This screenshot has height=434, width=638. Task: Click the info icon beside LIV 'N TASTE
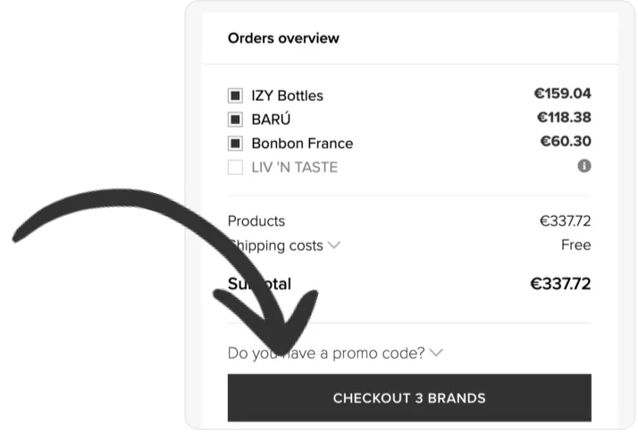(x=584, y=166)
